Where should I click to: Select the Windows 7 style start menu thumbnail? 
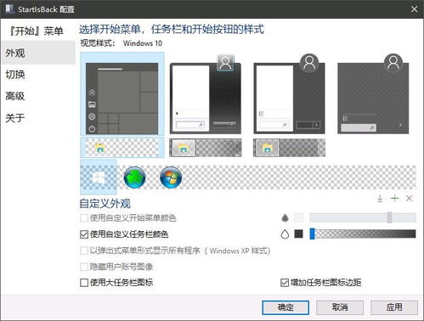(x=206, y=94)
